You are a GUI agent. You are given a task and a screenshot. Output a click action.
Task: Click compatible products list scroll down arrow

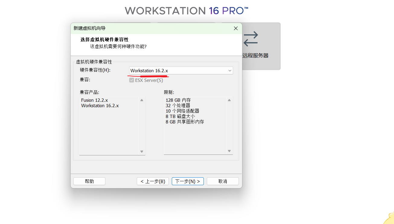coord(142,151)
